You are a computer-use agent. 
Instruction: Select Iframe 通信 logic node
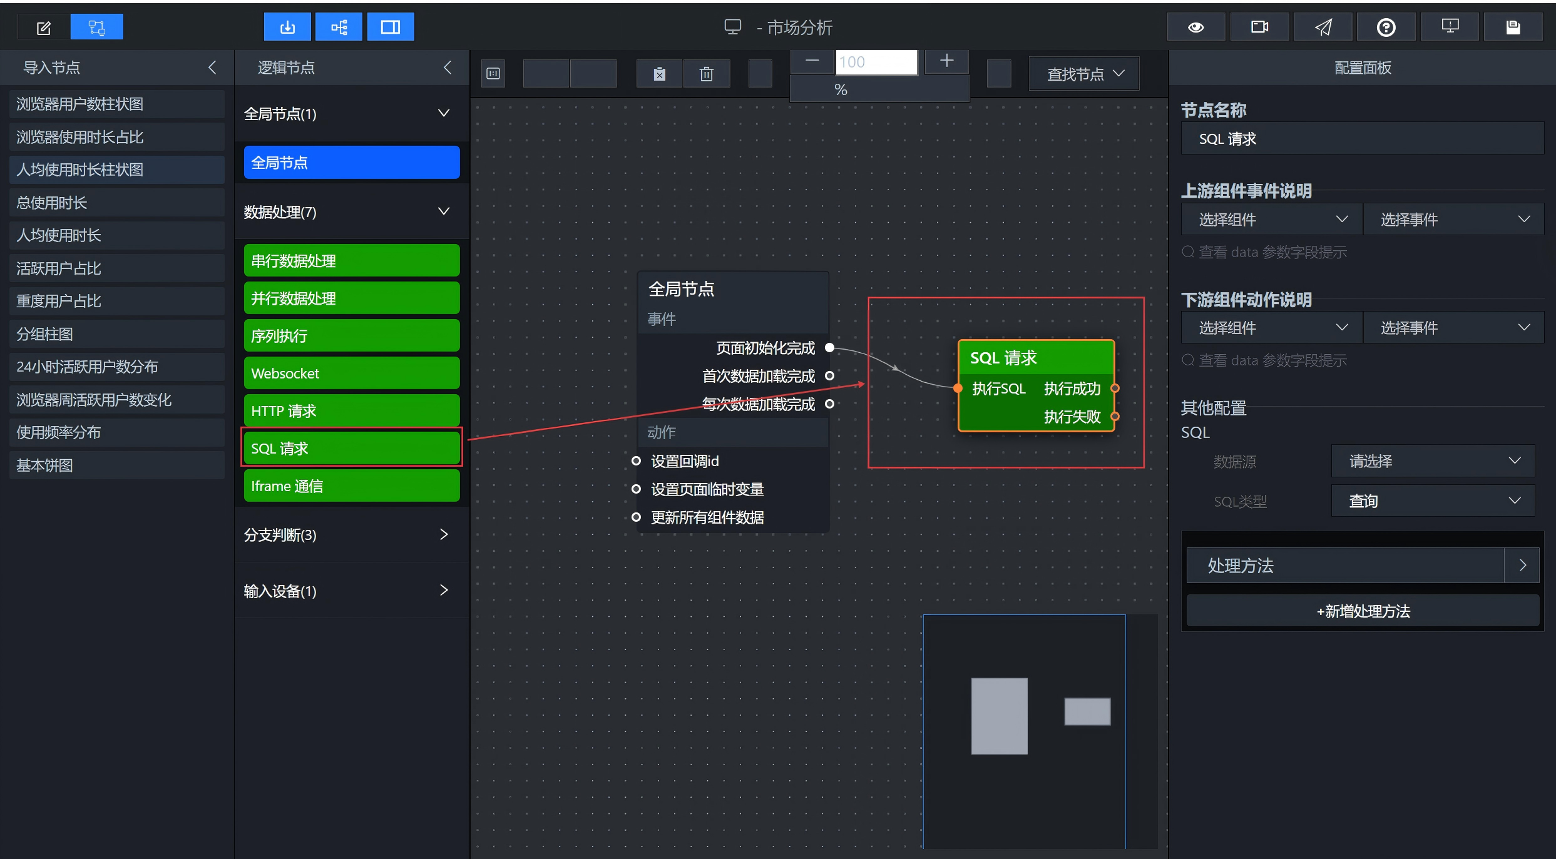coord(352,486)
